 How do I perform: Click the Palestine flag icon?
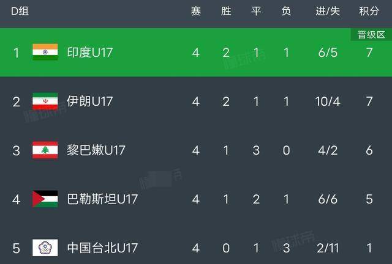[45, 199]
